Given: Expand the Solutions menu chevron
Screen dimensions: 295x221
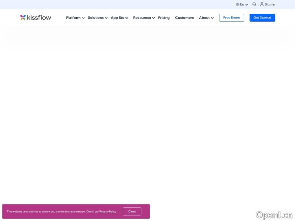Looking at the screenshot, I should [106, 18].
